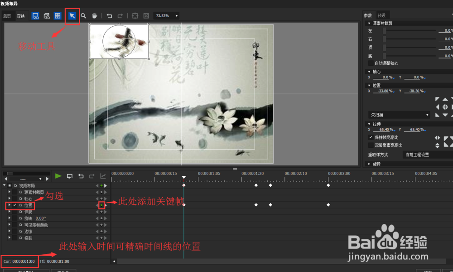The image size is (453, 272).
Task: Fit height vertical stretch icon
Action: coord(438,145)
